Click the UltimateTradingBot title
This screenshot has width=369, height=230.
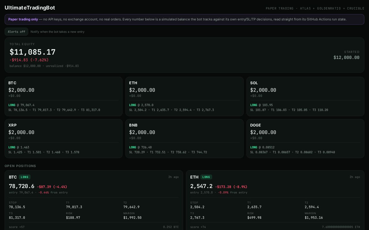[30, 8]
